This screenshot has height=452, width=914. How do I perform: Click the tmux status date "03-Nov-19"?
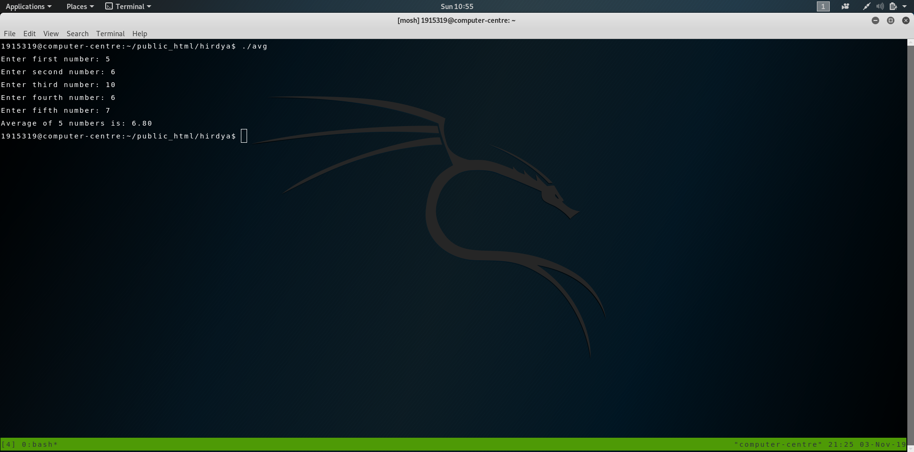(x=883, y=444)
